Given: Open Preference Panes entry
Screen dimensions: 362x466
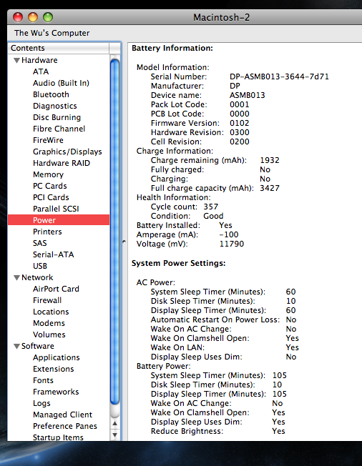Looking at the screenshot, I should [x=65, y=426].
